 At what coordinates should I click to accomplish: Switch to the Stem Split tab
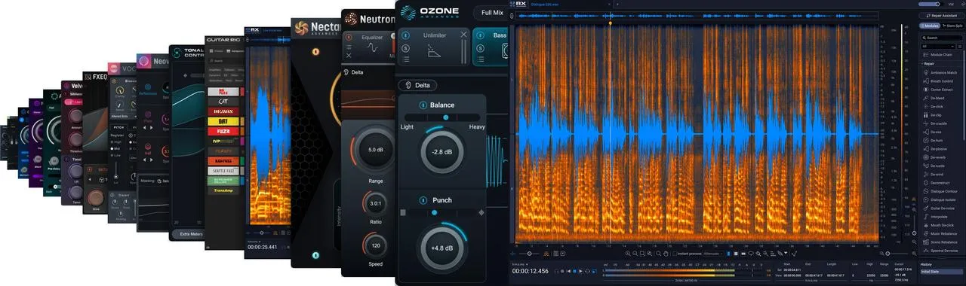[x=952, y=26]
